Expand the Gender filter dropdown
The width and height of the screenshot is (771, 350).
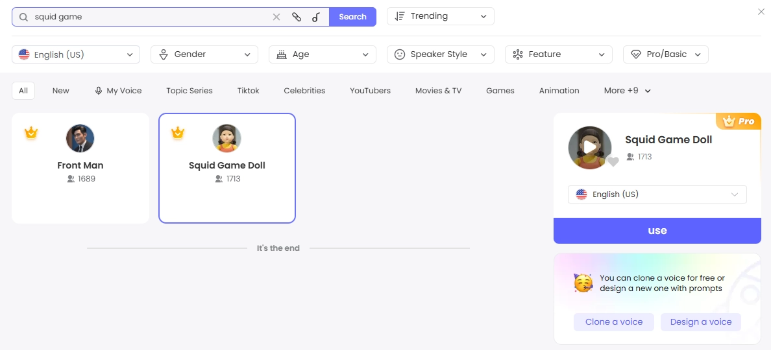(x=204, y=54)
